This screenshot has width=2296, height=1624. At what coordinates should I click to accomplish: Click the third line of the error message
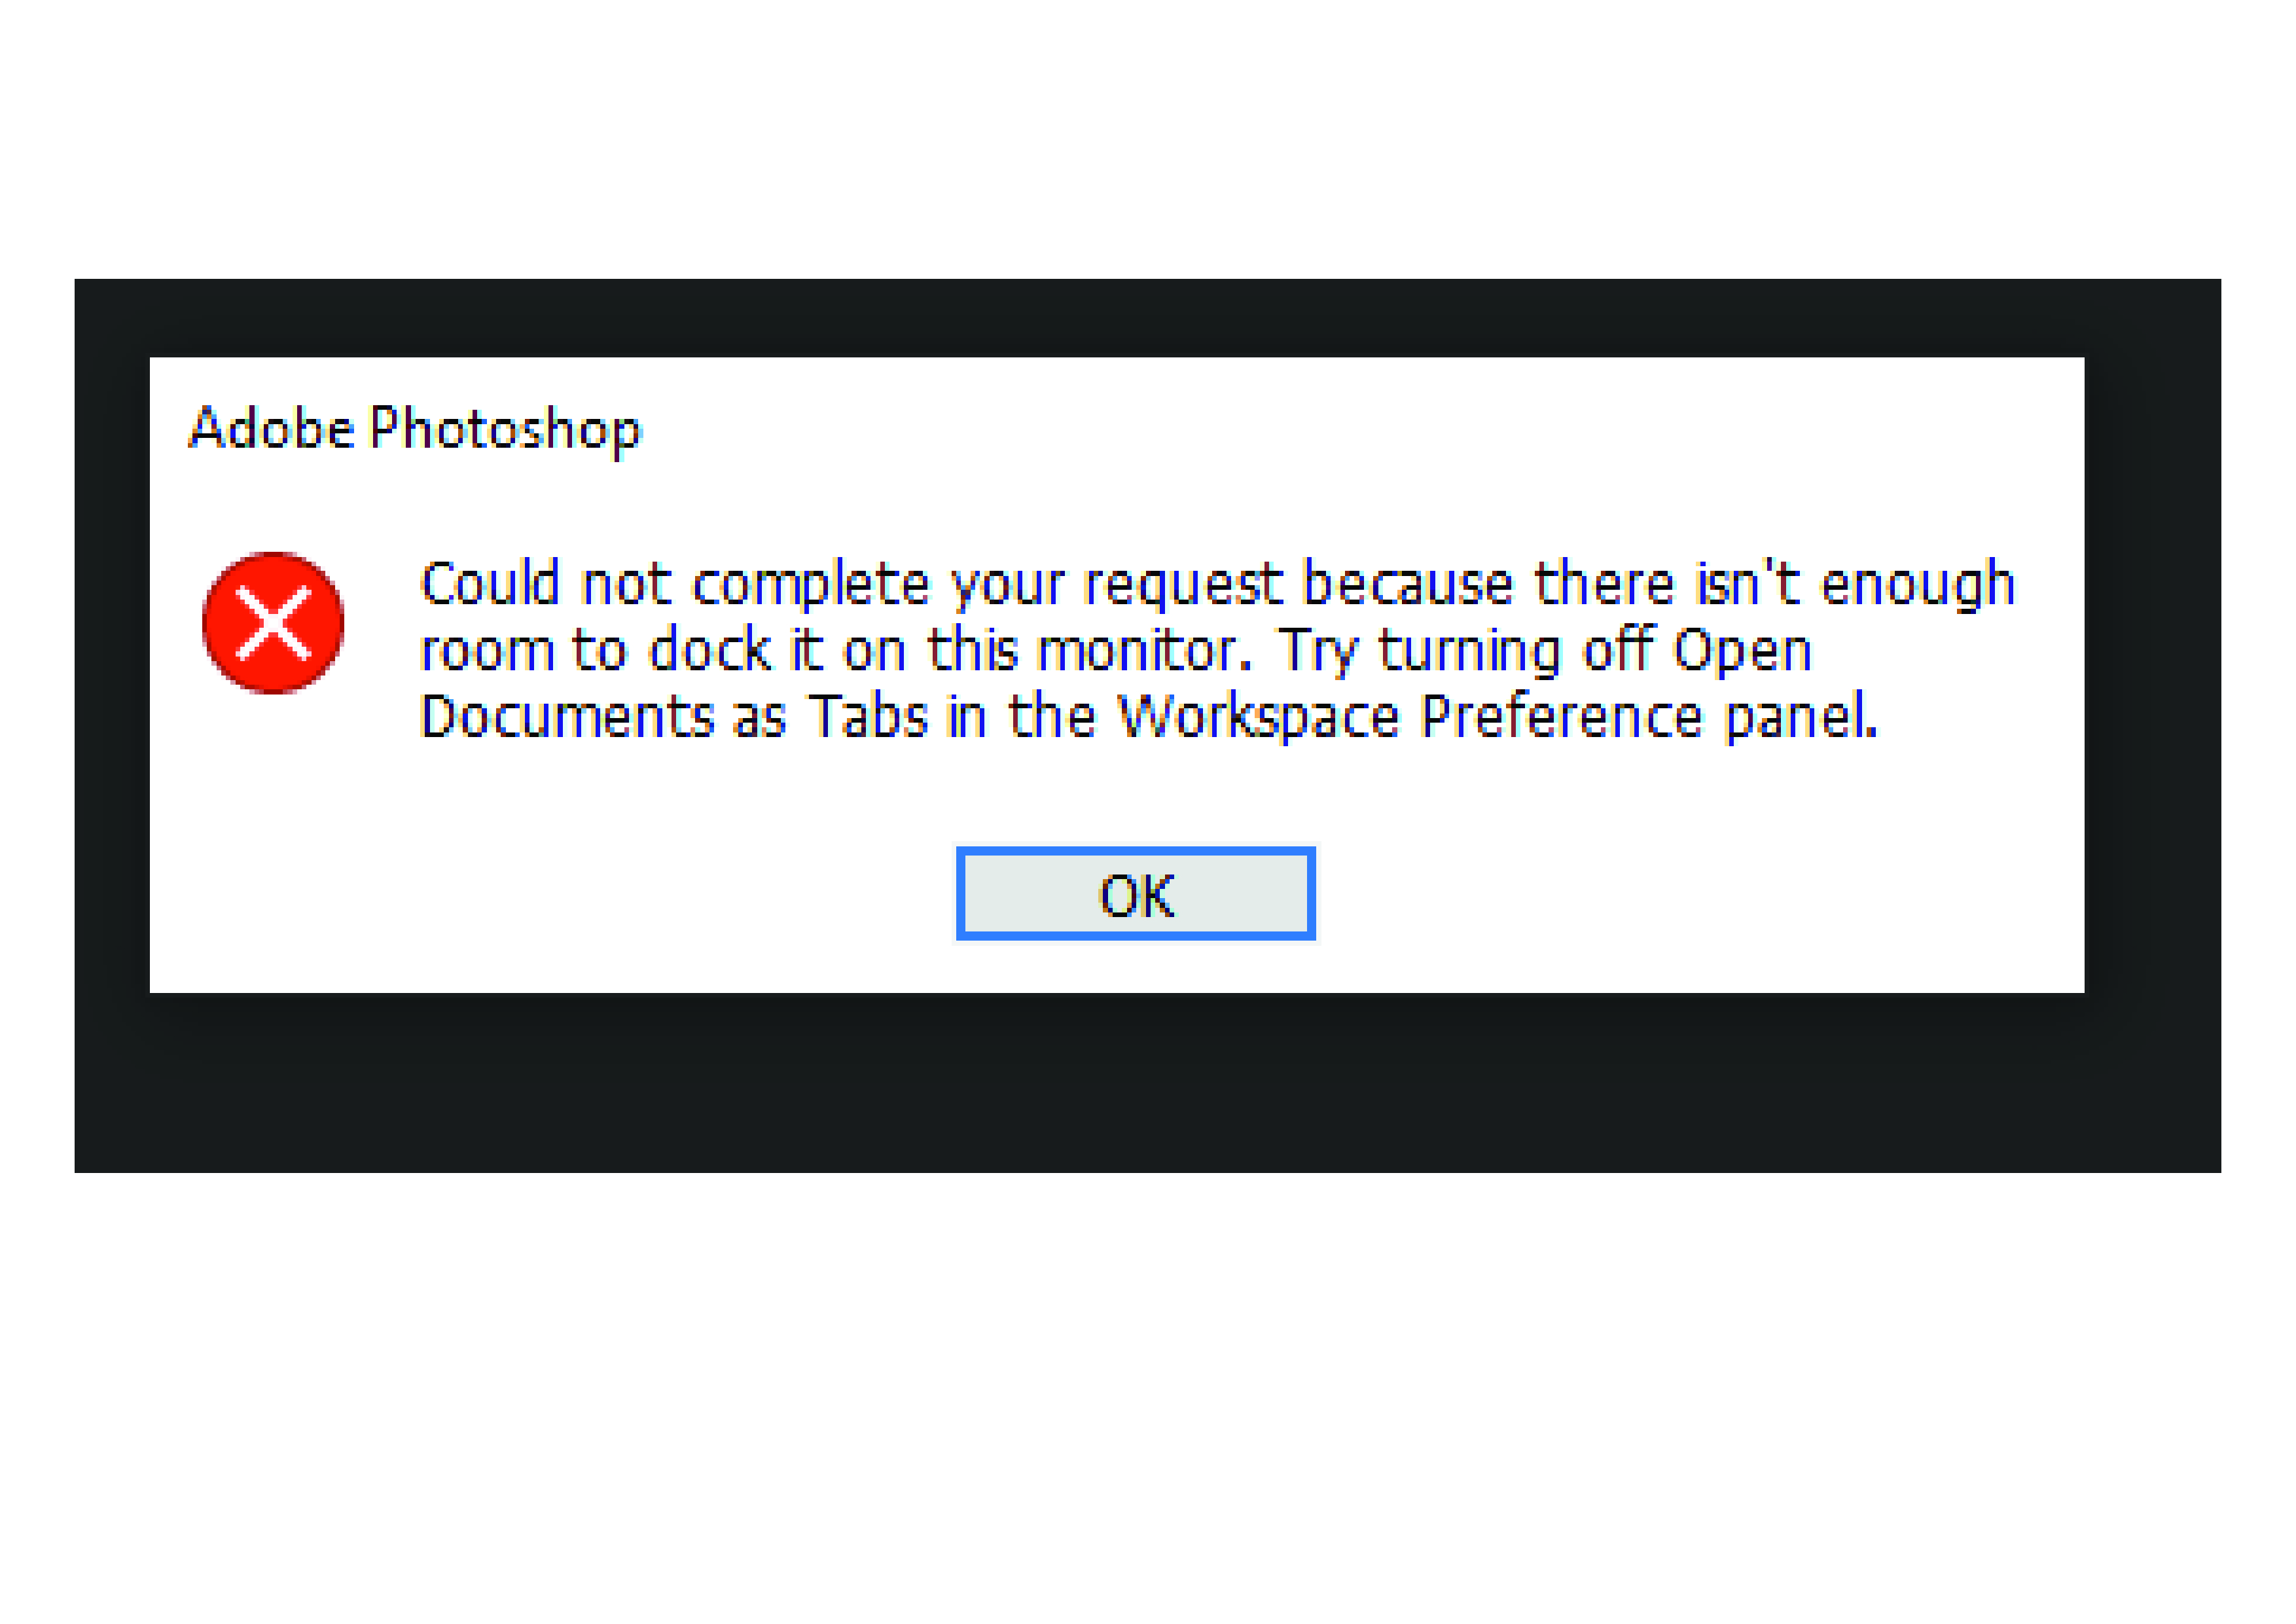[x=1148, y=717]
